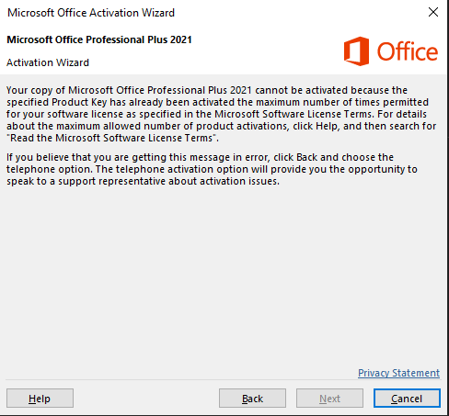Open the Privacy Statement link
This screenshot has height=416, width=449.
point(398,373)
